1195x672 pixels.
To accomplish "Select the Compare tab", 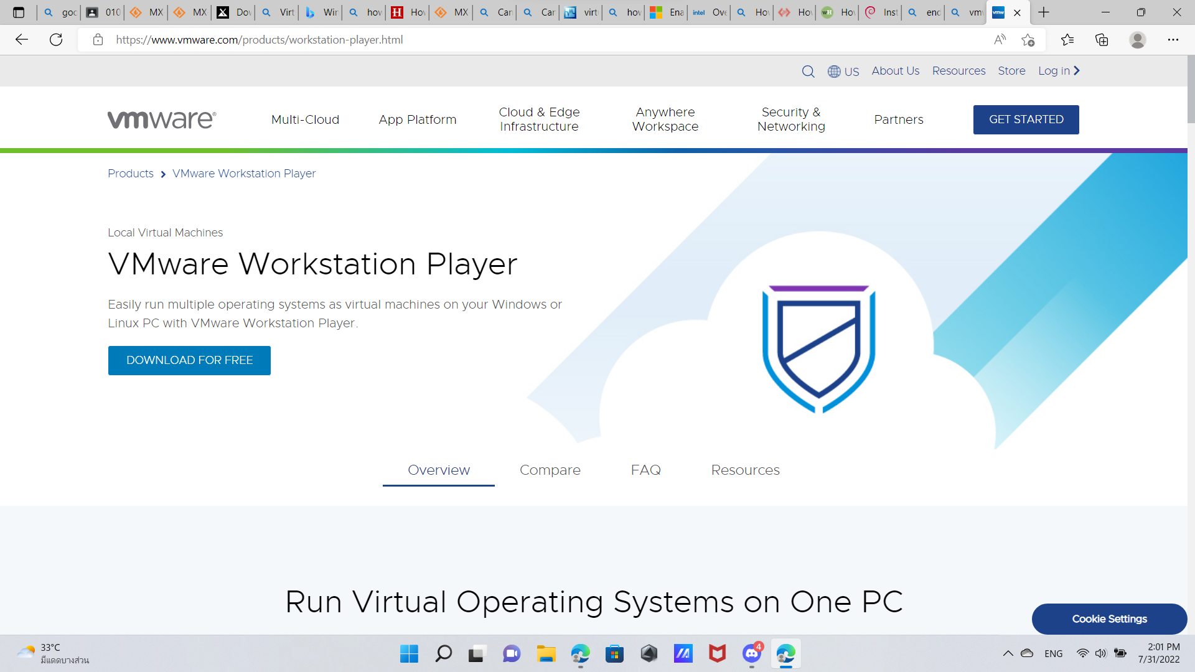I will pyautogui.click(x=550, y=470).
